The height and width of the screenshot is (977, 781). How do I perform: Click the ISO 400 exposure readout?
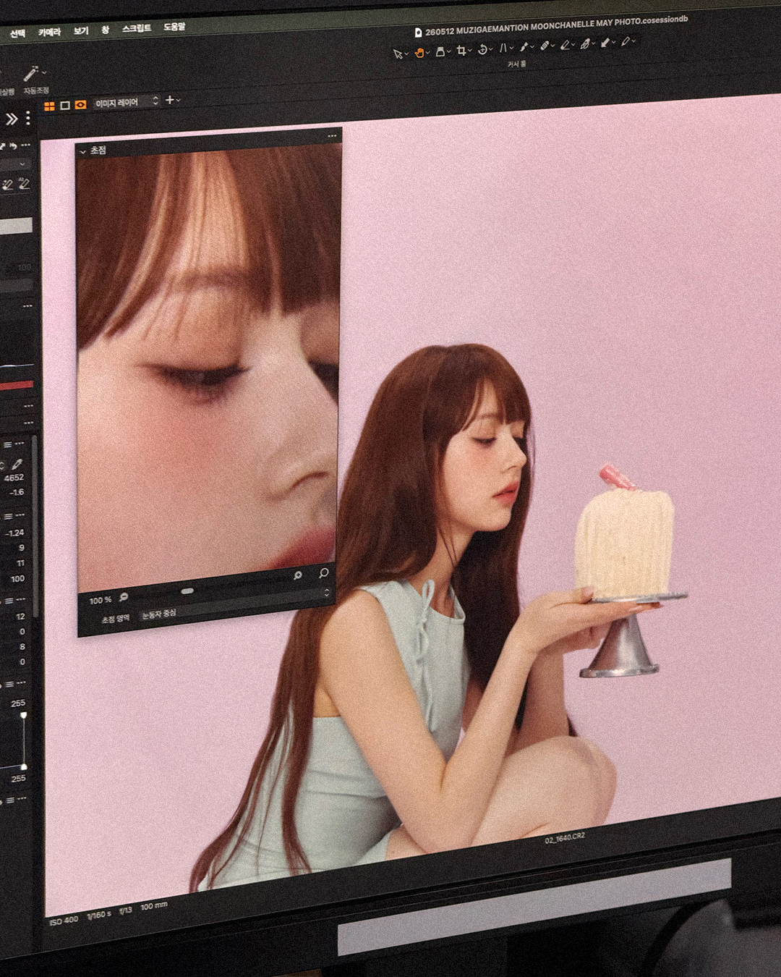pos(64,921)
